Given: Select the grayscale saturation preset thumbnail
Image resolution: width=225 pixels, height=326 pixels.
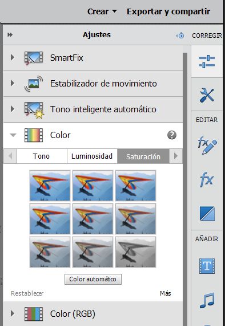Looking at the screenshot, I should (135, 252).
